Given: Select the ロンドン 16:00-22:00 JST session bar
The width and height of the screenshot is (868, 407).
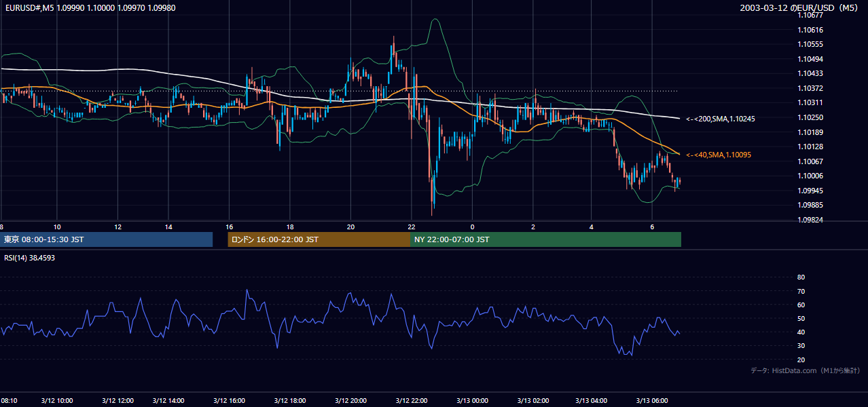Looking at the screenshot, I should 319,239.
